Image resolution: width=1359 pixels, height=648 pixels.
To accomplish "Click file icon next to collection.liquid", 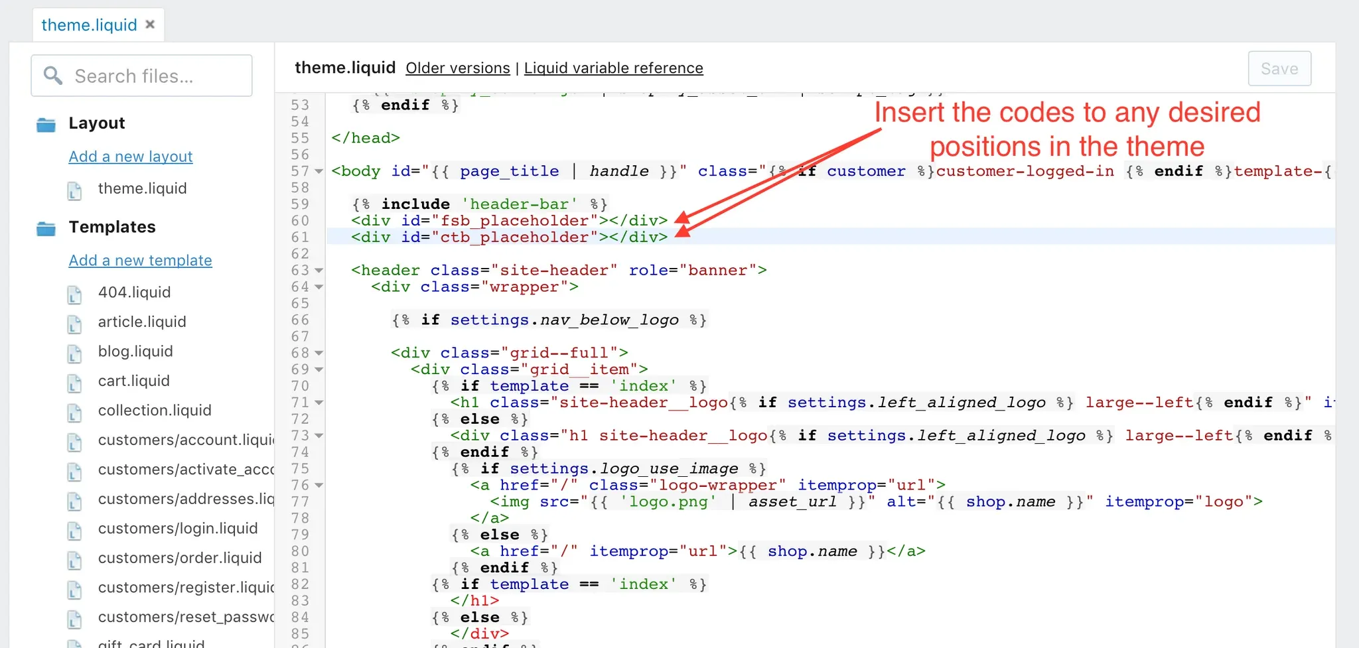I will [x=74, y=413].
